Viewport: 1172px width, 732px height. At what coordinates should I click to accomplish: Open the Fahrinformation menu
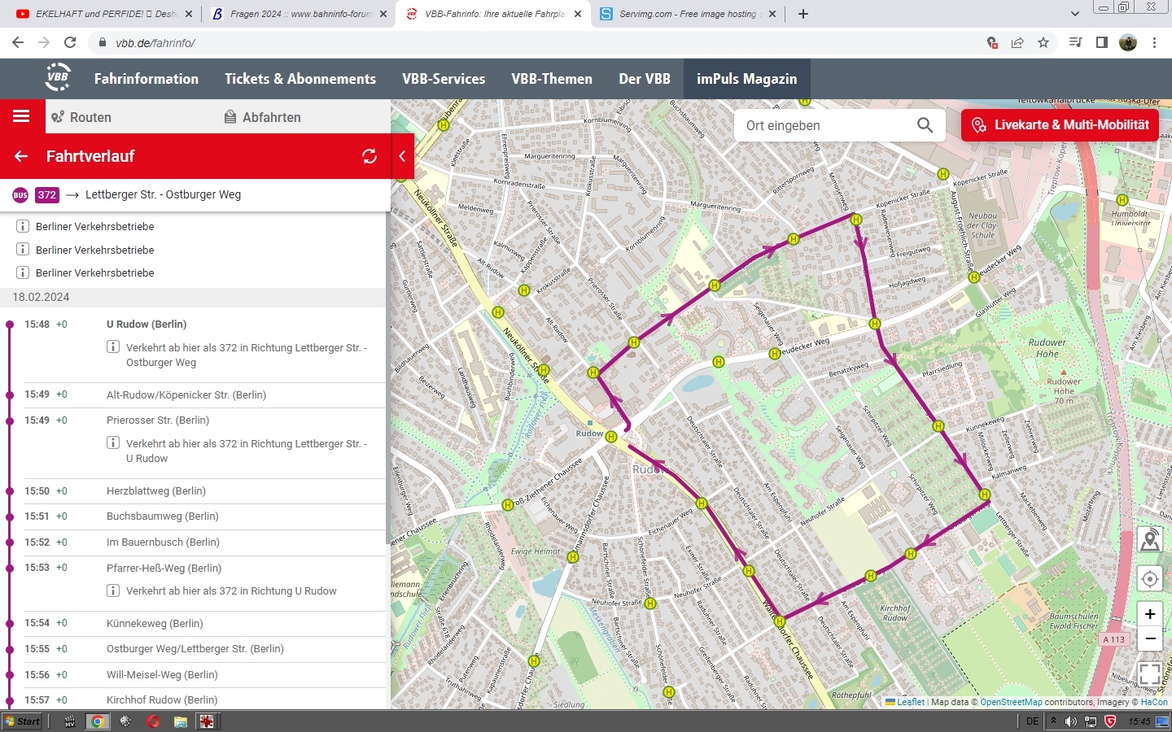146,79
